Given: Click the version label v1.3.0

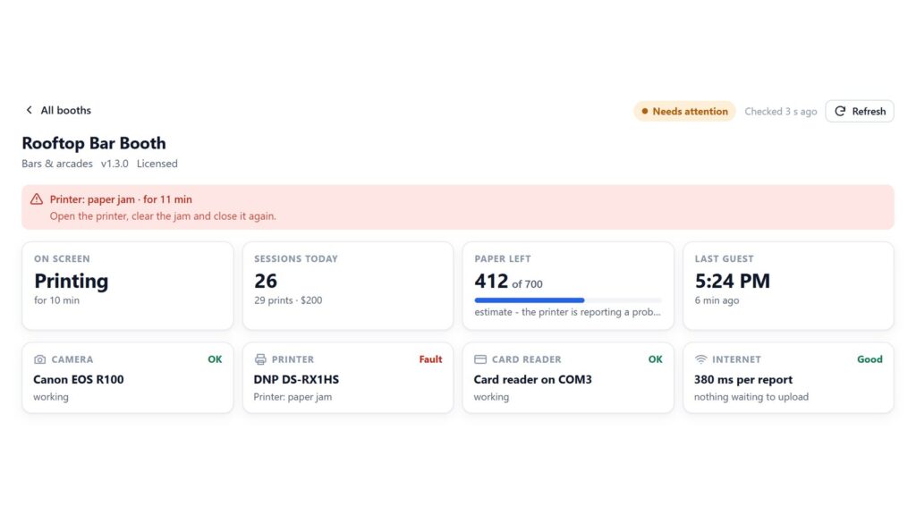Looking at the screenshot, I should point(114,165).
